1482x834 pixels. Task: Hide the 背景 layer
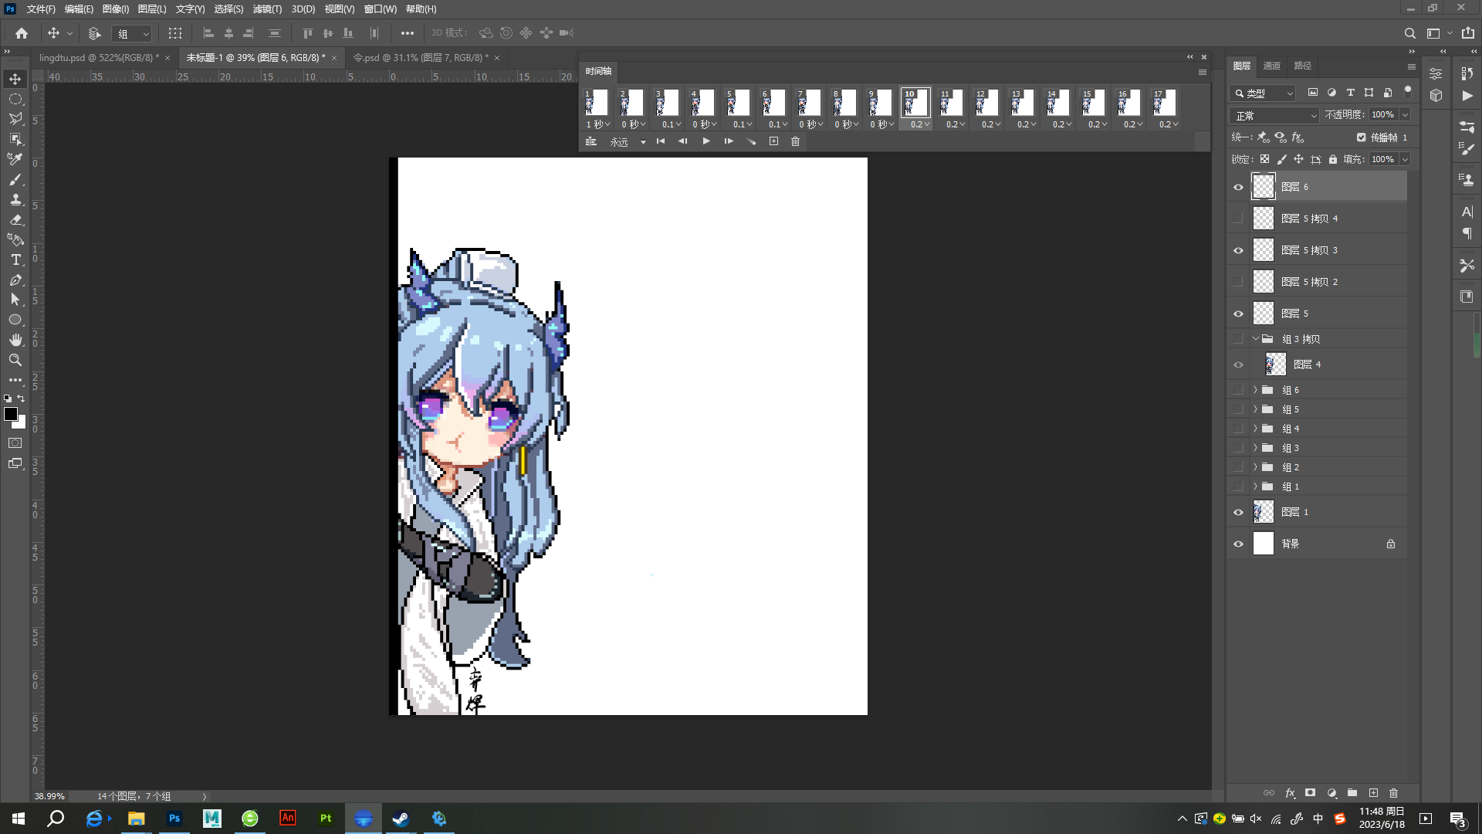[1239, 544]
